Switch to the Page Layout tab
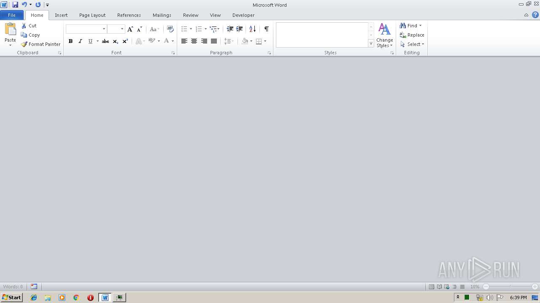This screenshot has width=540, height=303. coord(92,15)
